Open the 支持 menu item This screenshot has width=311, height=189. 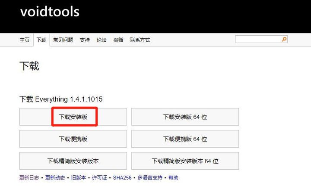pyautogui.click(x=85, y=40)
